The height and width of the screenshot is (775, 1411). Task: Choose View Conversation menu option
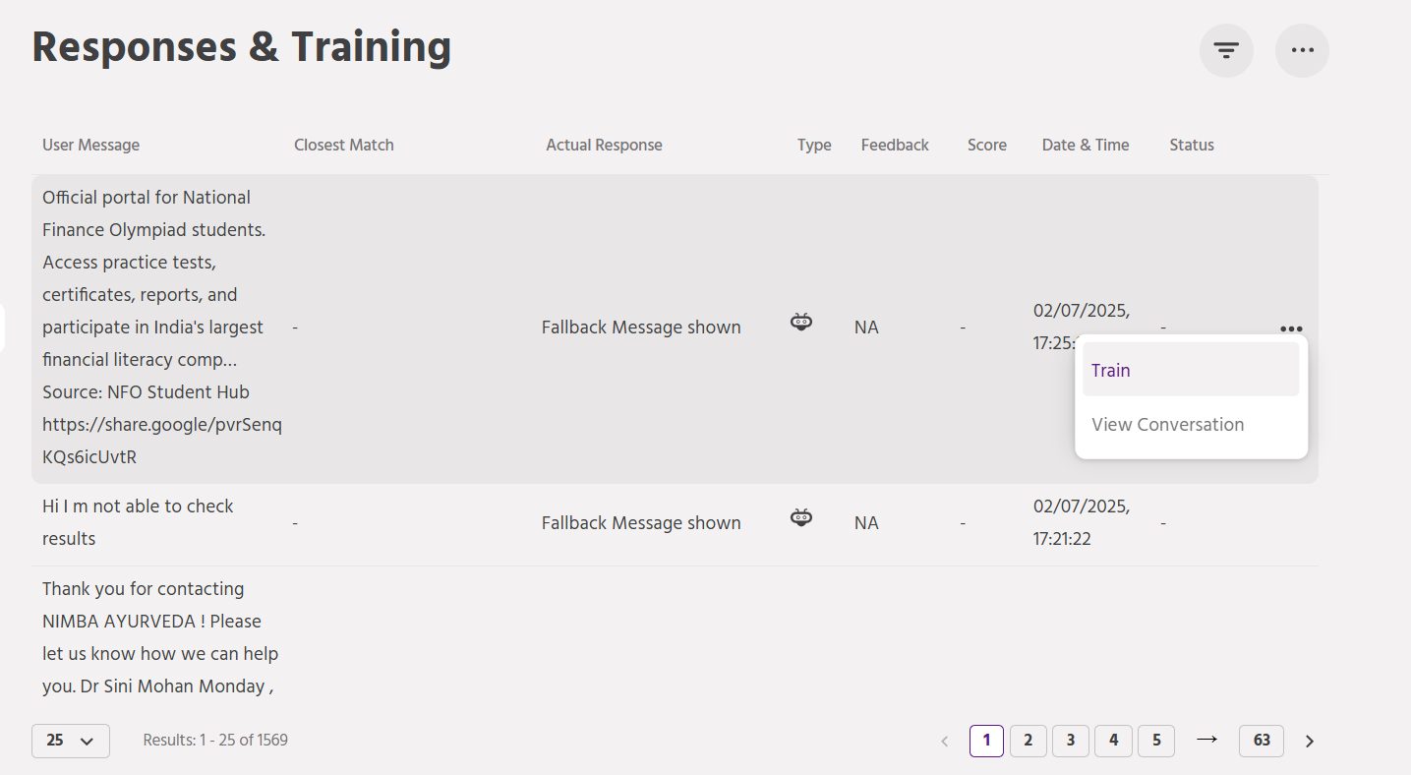(1167, 425)
